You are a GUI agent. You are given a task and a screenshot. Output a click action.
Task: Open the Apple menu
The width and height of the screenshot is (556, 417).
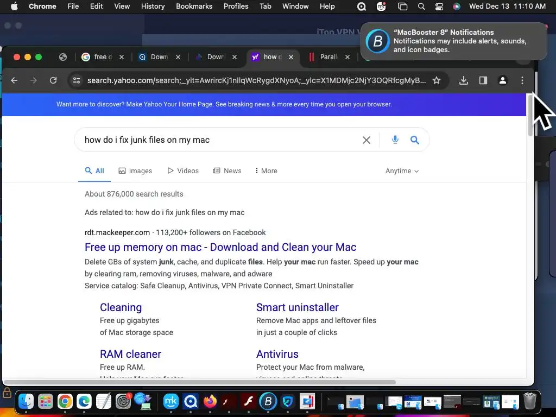pos(14,7)
